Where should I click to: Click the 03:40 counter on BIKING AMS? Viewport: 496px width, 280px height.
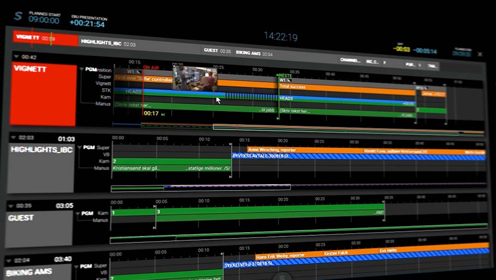63,259
